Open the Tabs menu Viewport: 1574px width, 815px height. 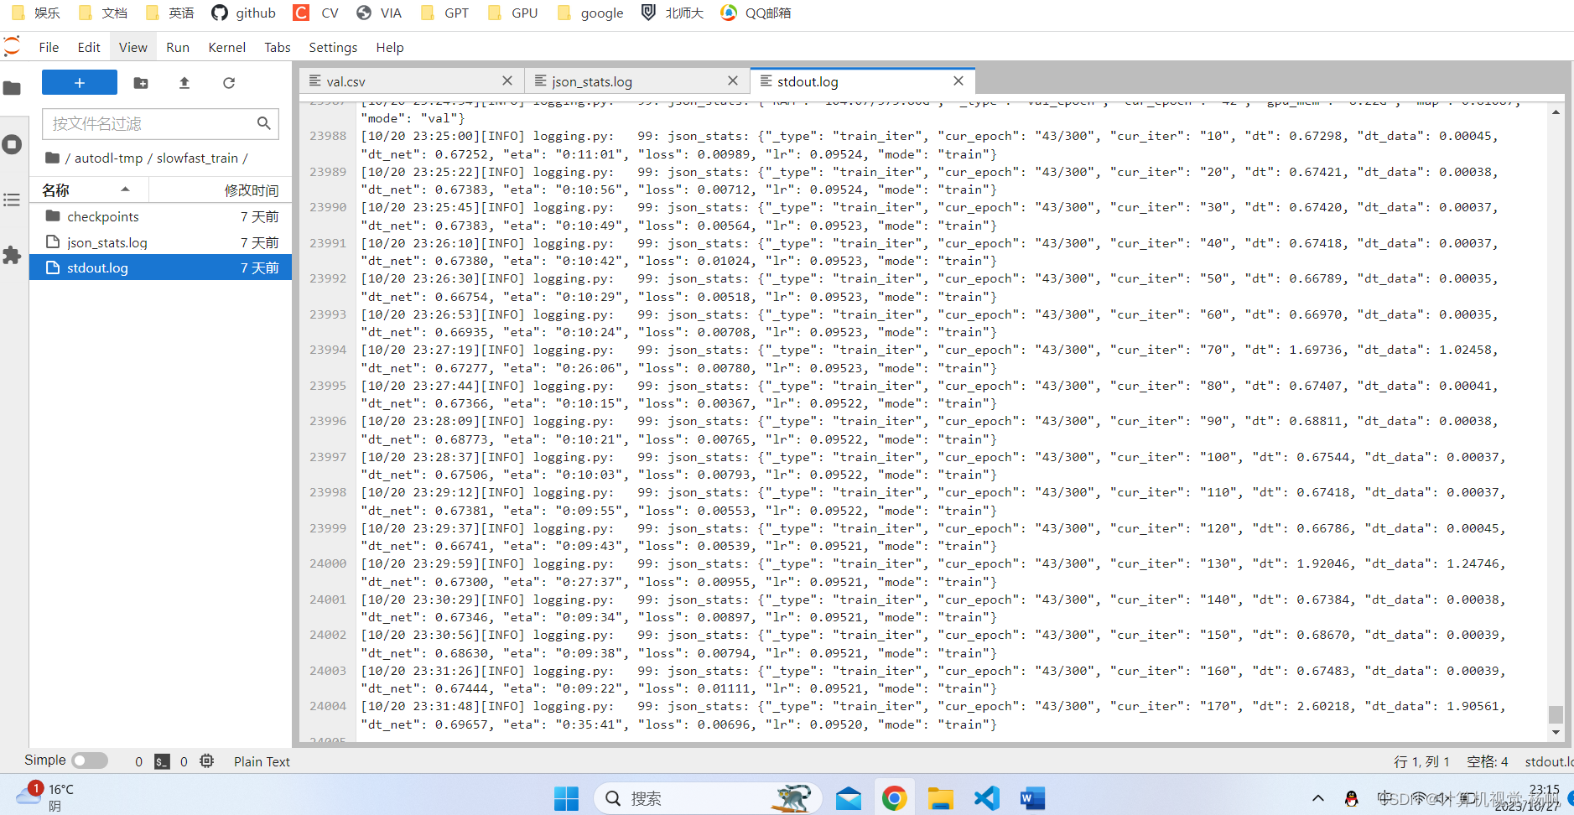pos(278,47)
